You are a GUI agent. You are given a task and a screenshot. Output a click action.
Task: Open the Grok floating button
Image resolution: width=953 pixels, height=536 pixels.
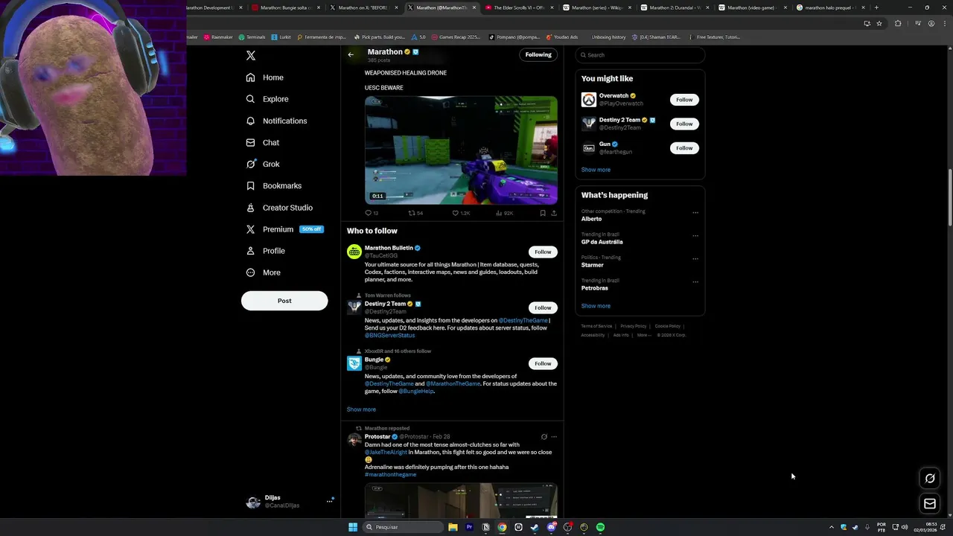click(930, 479)
